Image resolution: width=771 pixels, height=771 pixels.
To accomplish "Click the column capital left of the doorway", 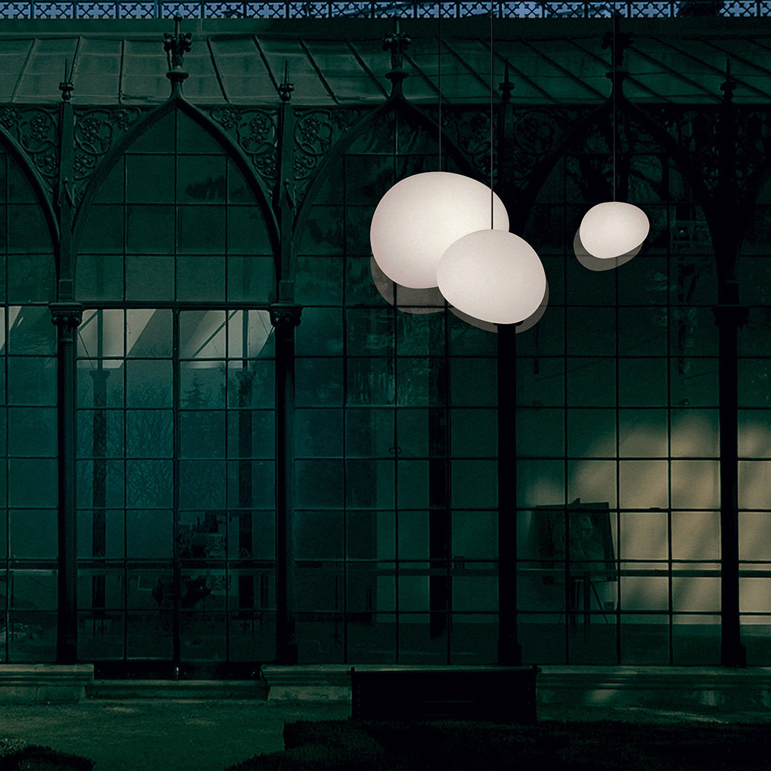I will point(66,316).
